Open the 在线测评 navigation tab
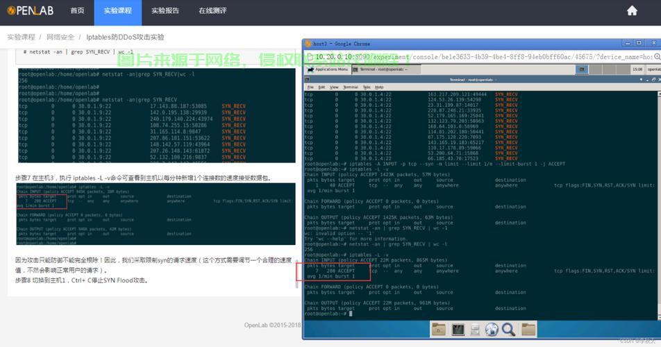The image size is (661, 347). coord(212,10)
